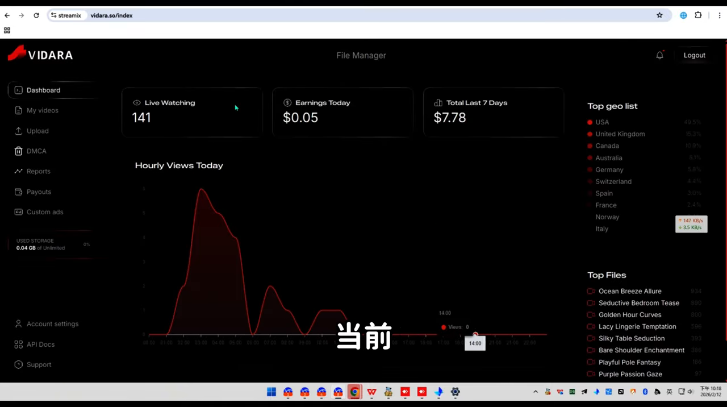Open the Golden Hour Curves file

630,315
